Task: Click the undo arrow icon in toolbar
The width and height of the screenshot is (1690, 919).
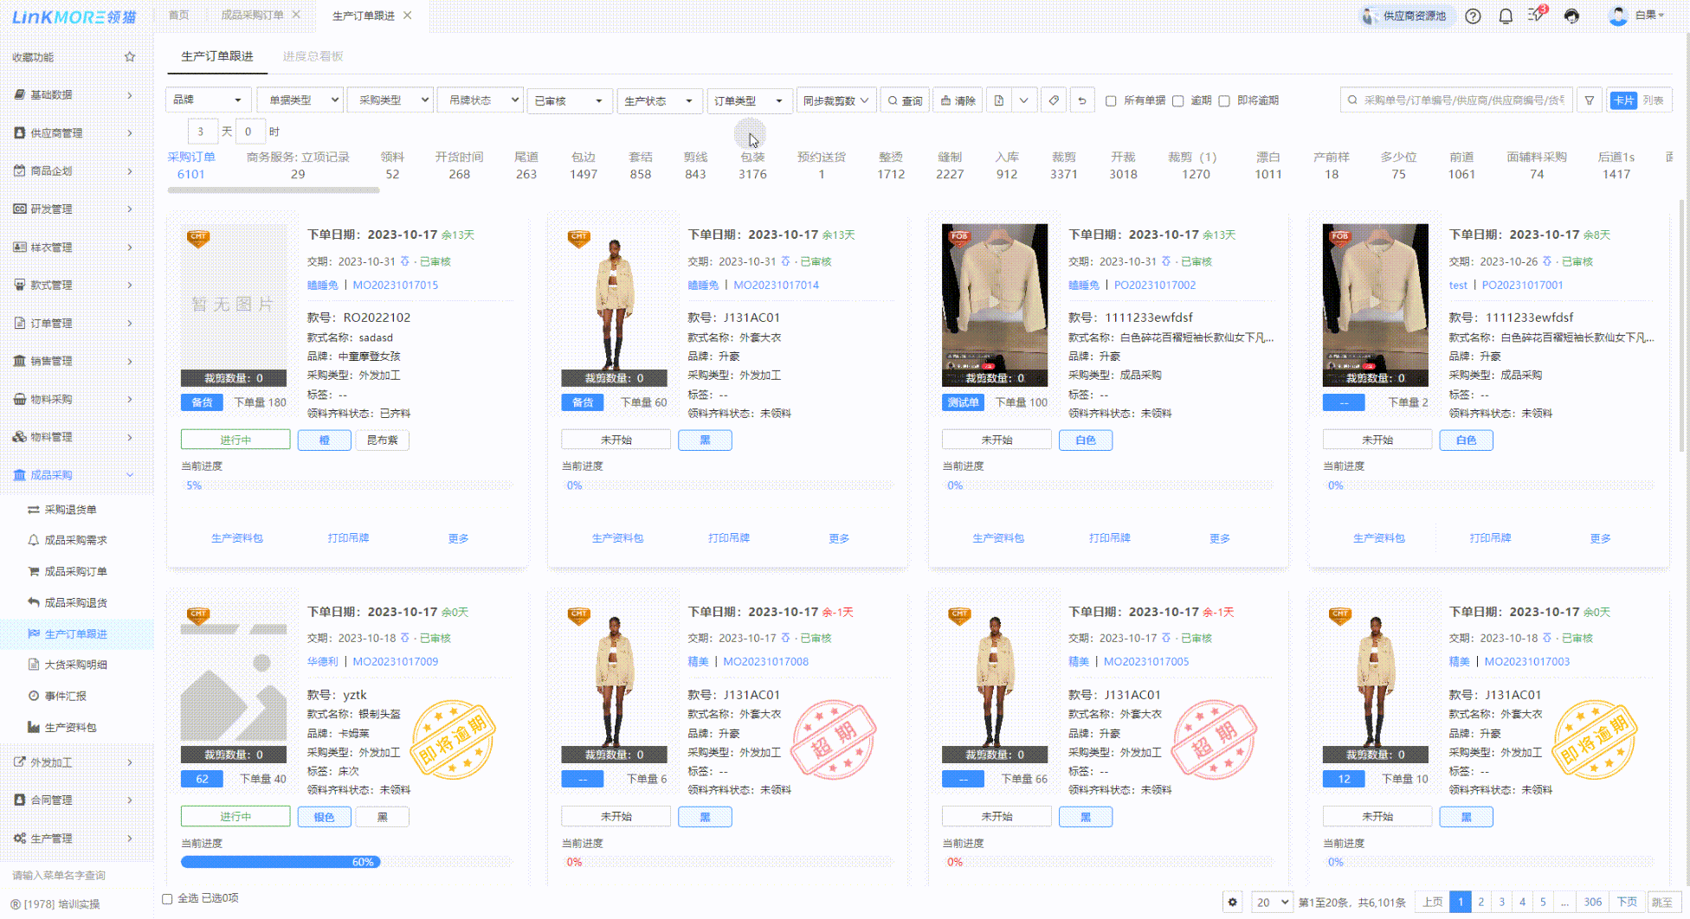Action: pyautogui.click(x=1082, y=100)
